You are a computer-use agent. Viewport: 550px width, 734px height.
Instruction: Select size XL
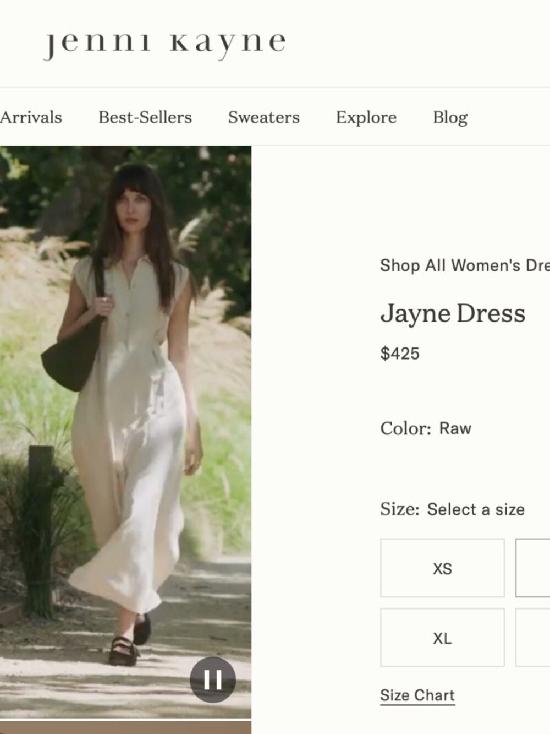[442, 638]
